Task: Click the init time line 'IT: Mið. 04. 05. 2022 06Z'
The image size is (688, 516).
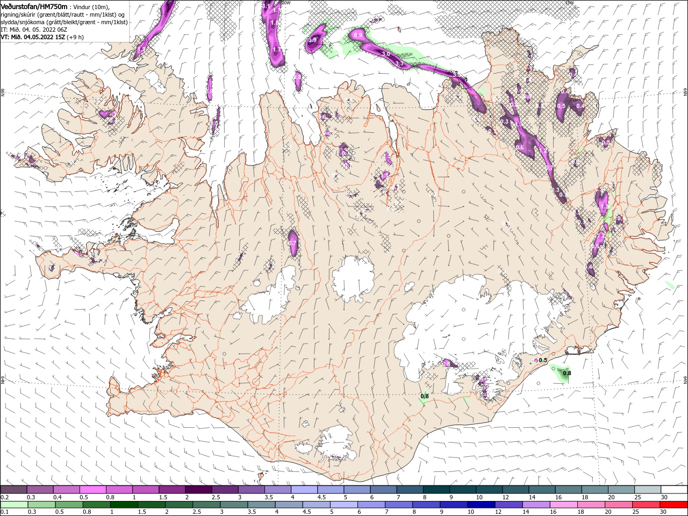Action: (x=34, y=29)
